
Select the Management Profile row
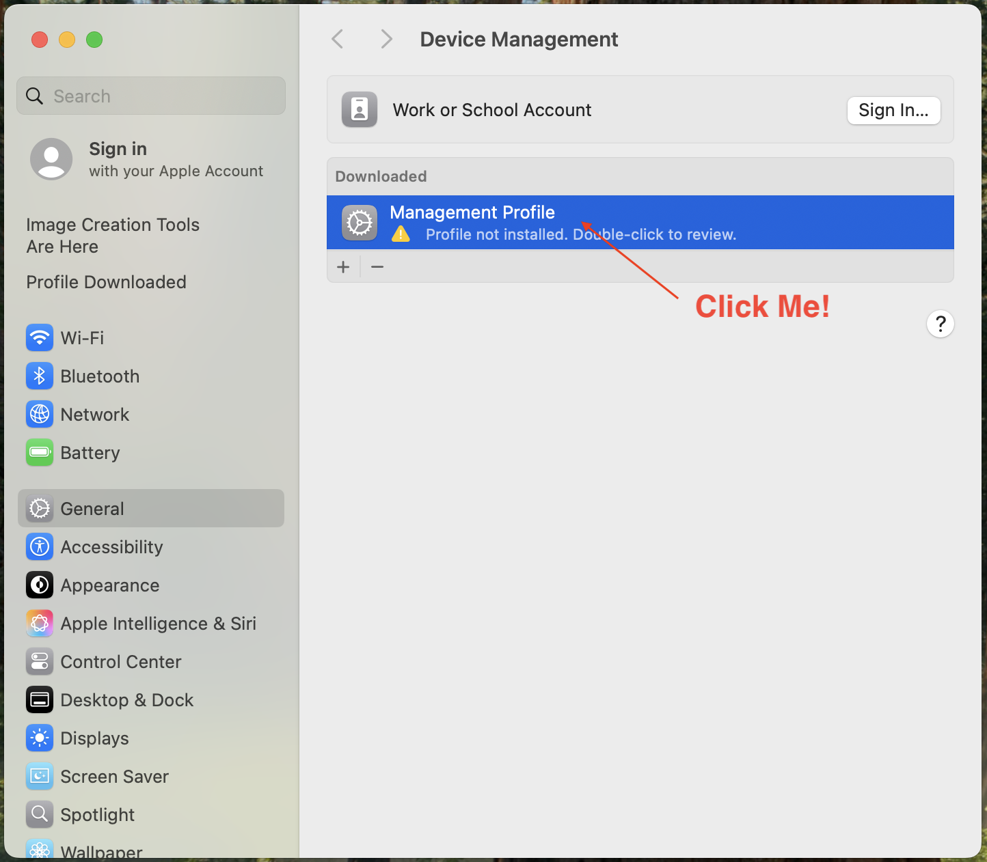(640, 223)
